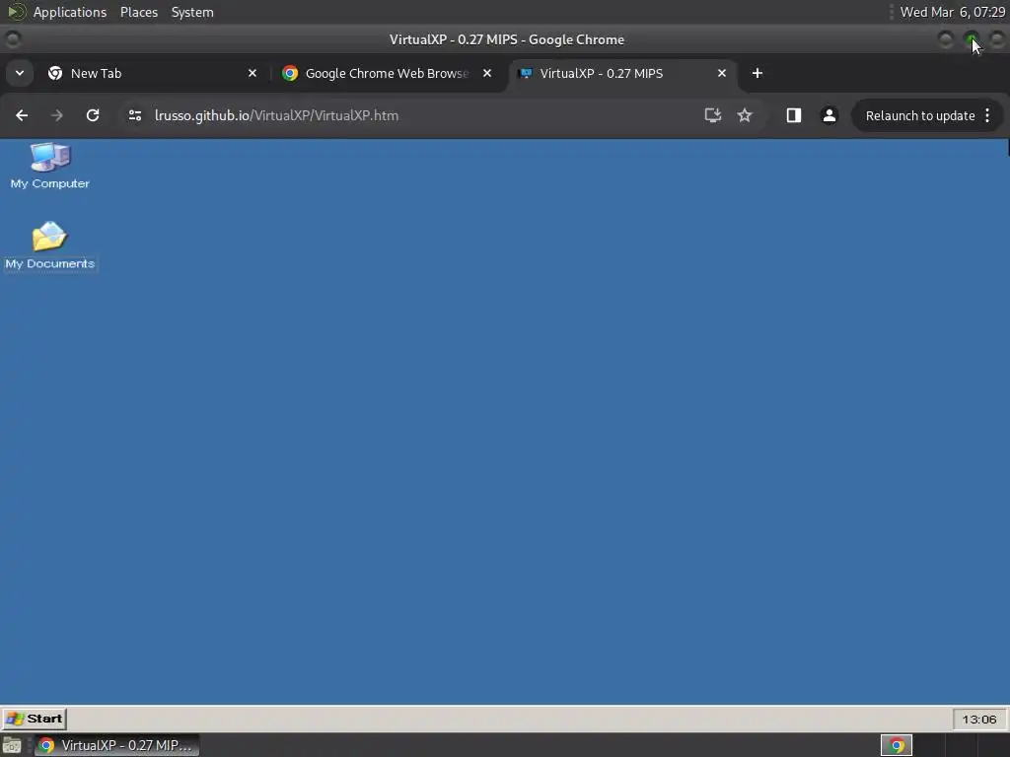Close the New Tab tab
The image size is (1010, 757).
(x=252, y=73)
